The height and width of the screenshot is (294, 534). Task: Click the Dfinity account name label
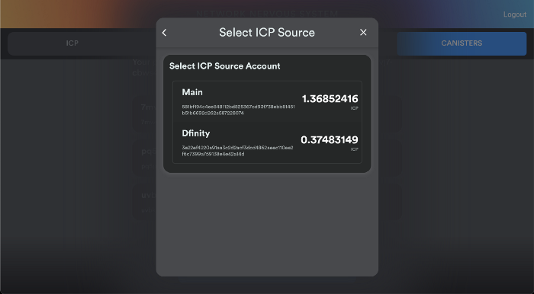[196, 133]
